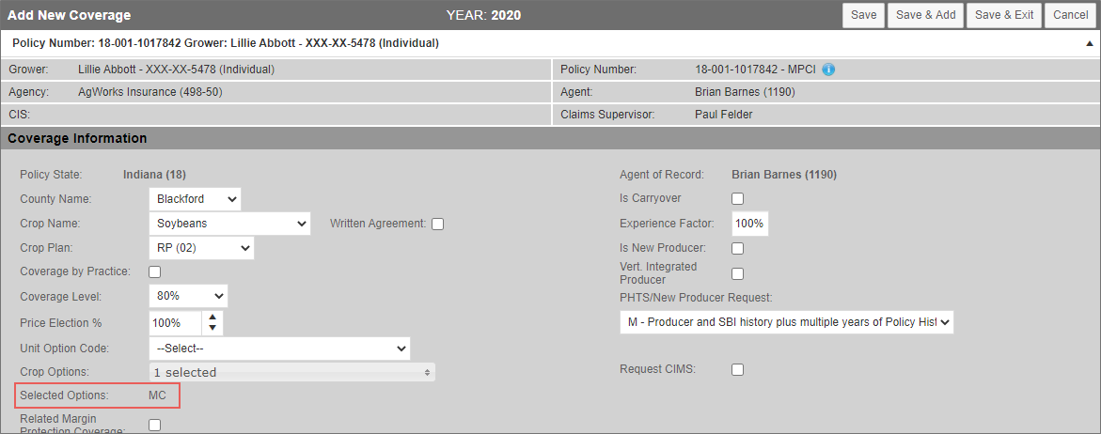Check Related Margin Protection Coverage checkbox
The image size is (1101, 434).
coord(154,425)
